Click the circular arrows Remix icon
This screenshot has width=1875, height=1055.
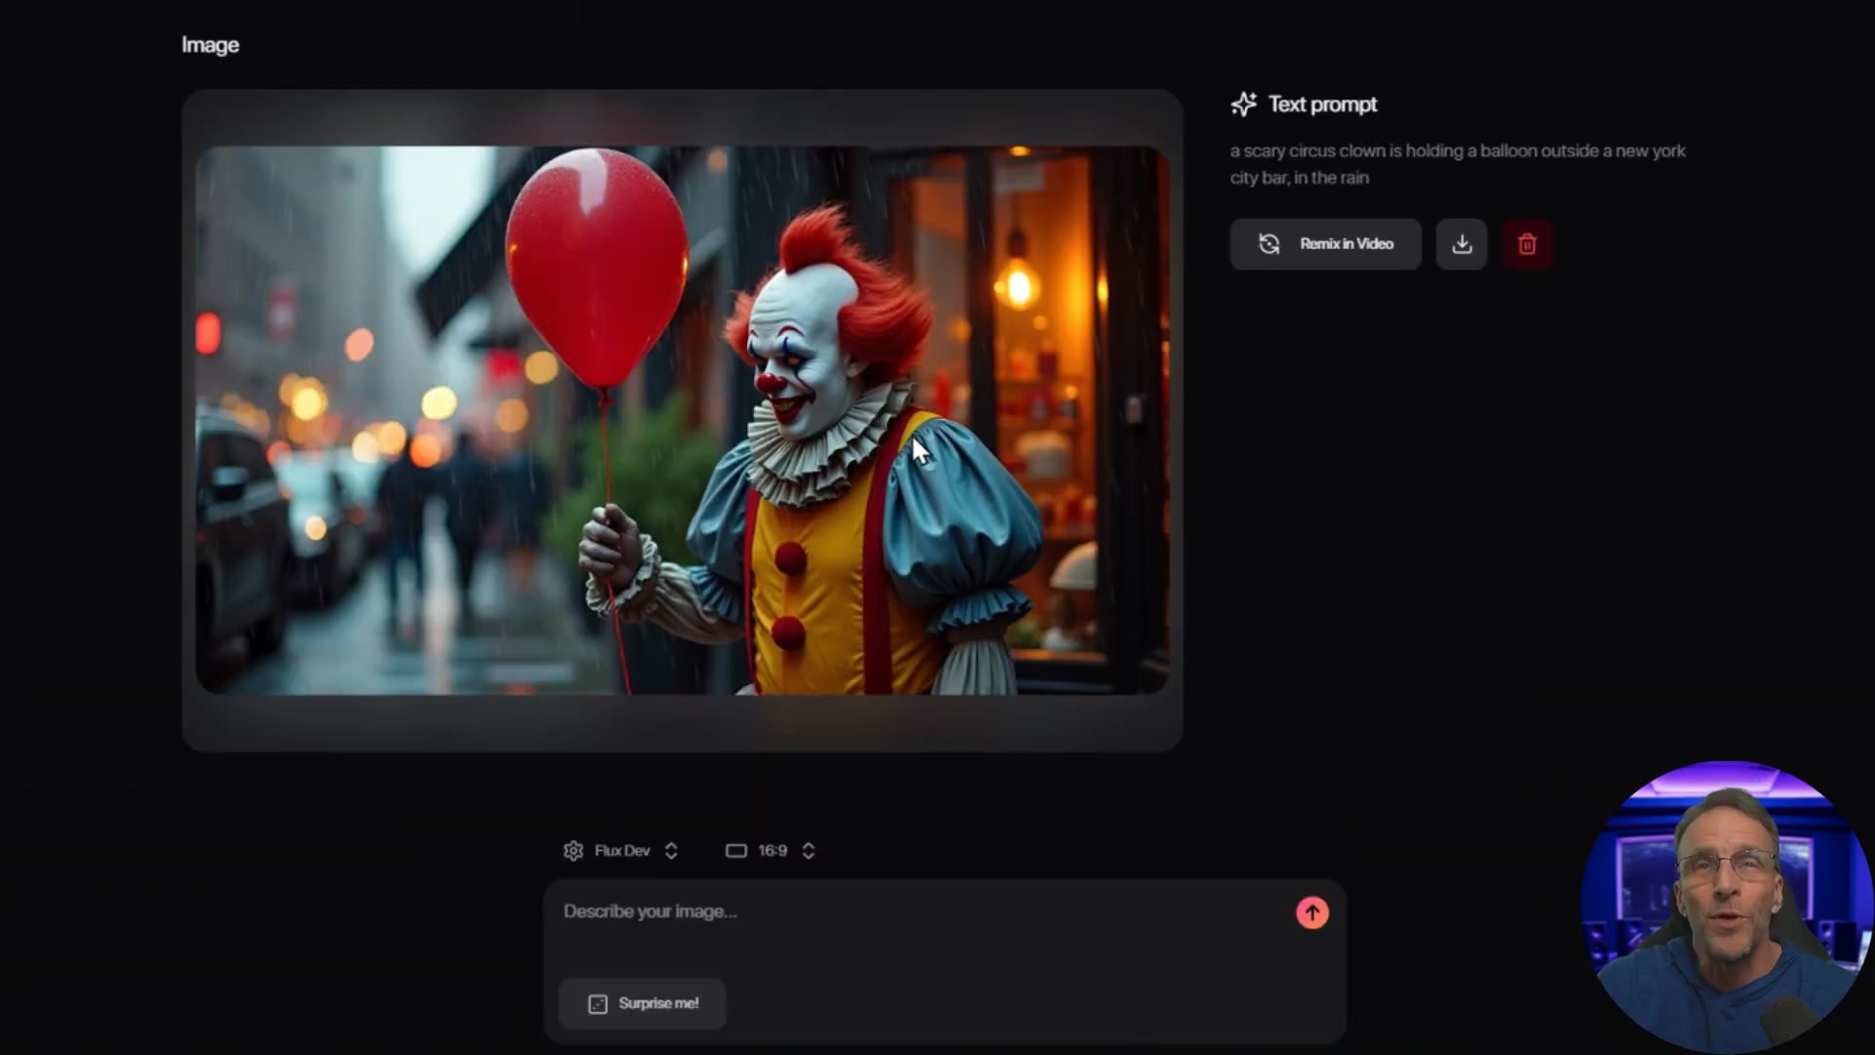click(1269, 244)
